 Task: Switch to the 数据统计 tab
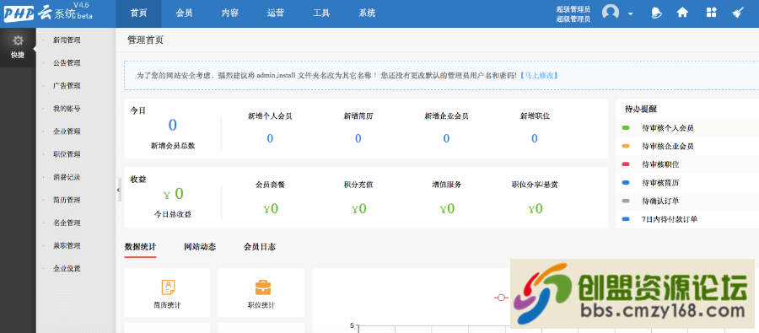coord(140,247)
